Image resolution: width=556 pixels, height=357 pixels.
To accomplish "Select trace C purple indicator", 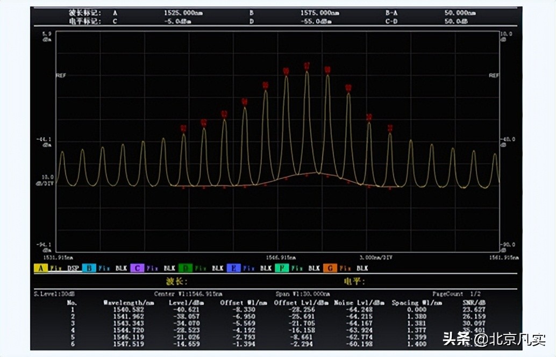I will coord(137,268).
